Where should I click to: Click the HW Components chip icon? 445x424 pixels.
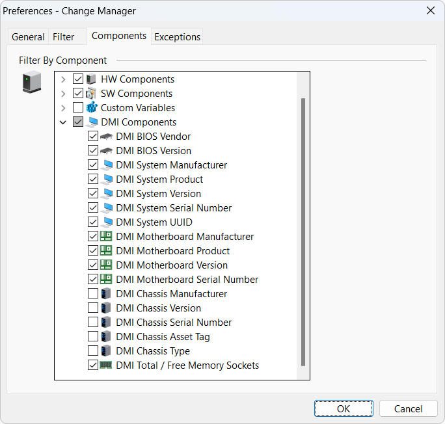pyautogui.click(x=91, y=79)
